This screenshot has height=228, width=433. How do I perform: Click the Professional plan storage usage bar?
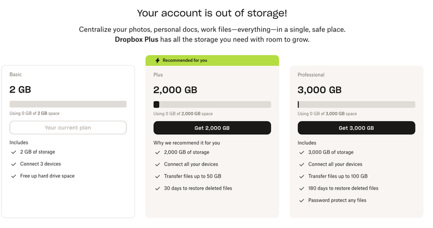click(356, 104)
